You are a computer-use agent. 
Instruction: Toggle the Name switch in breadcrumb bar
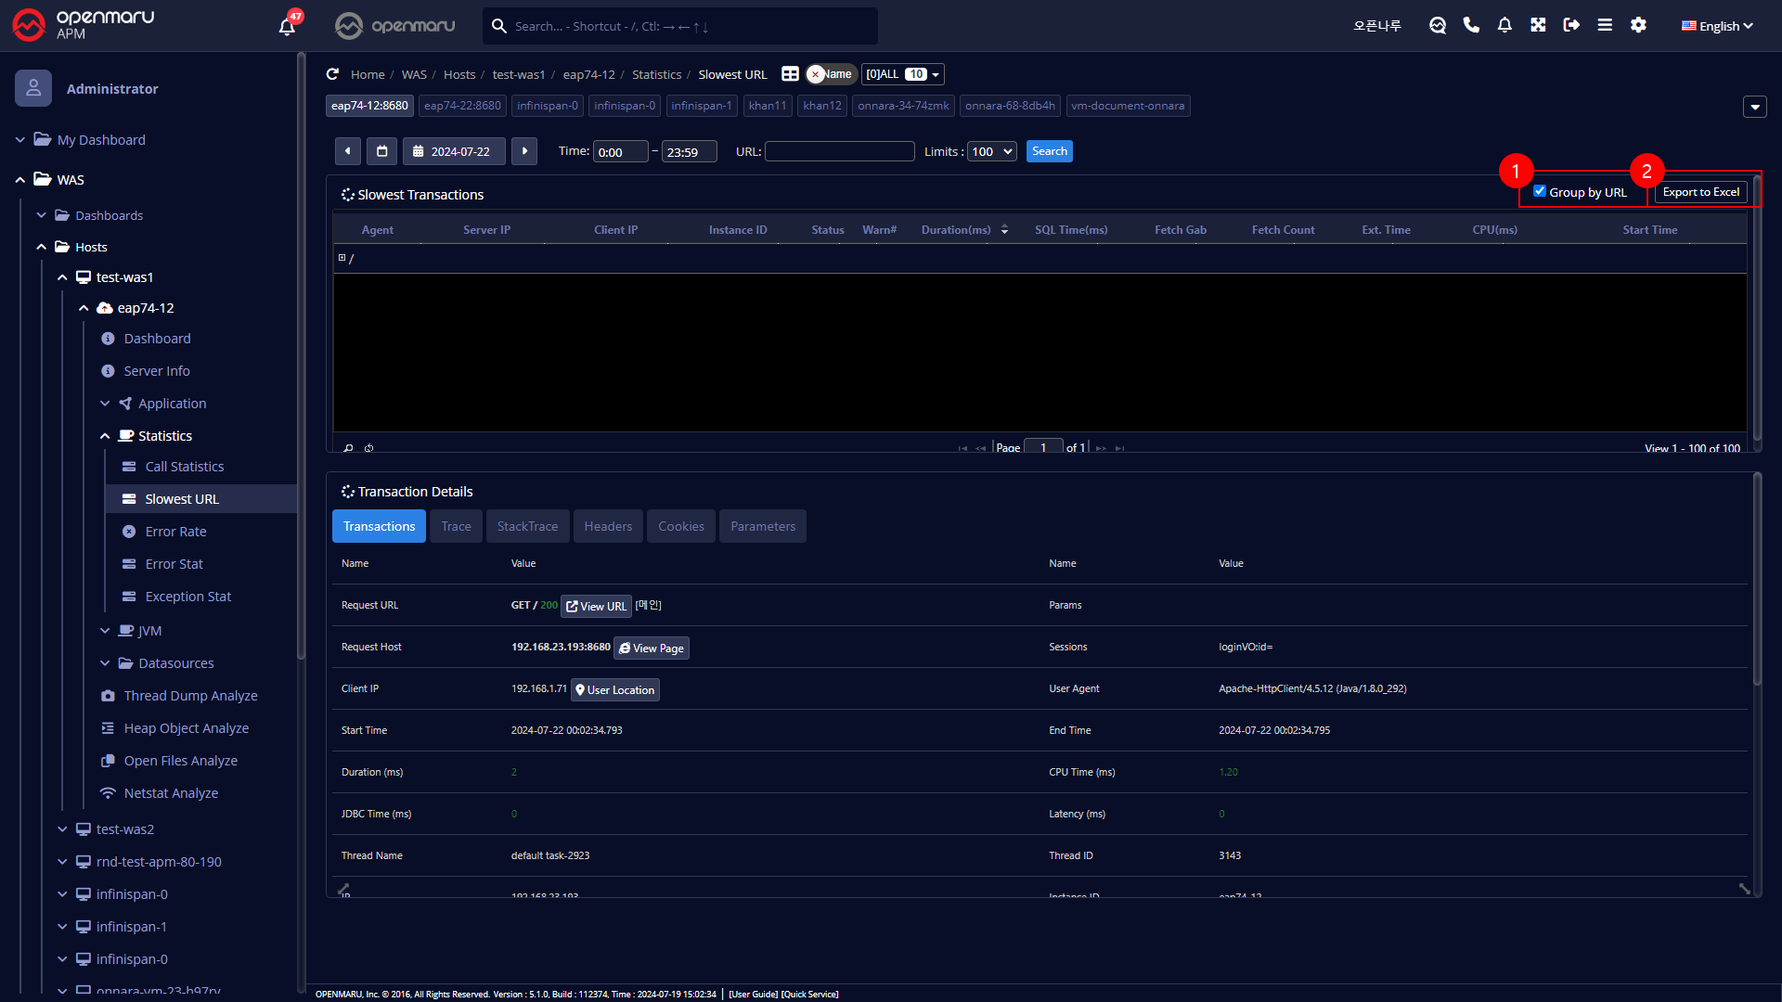pyautogui.click(x=831, y=74)
